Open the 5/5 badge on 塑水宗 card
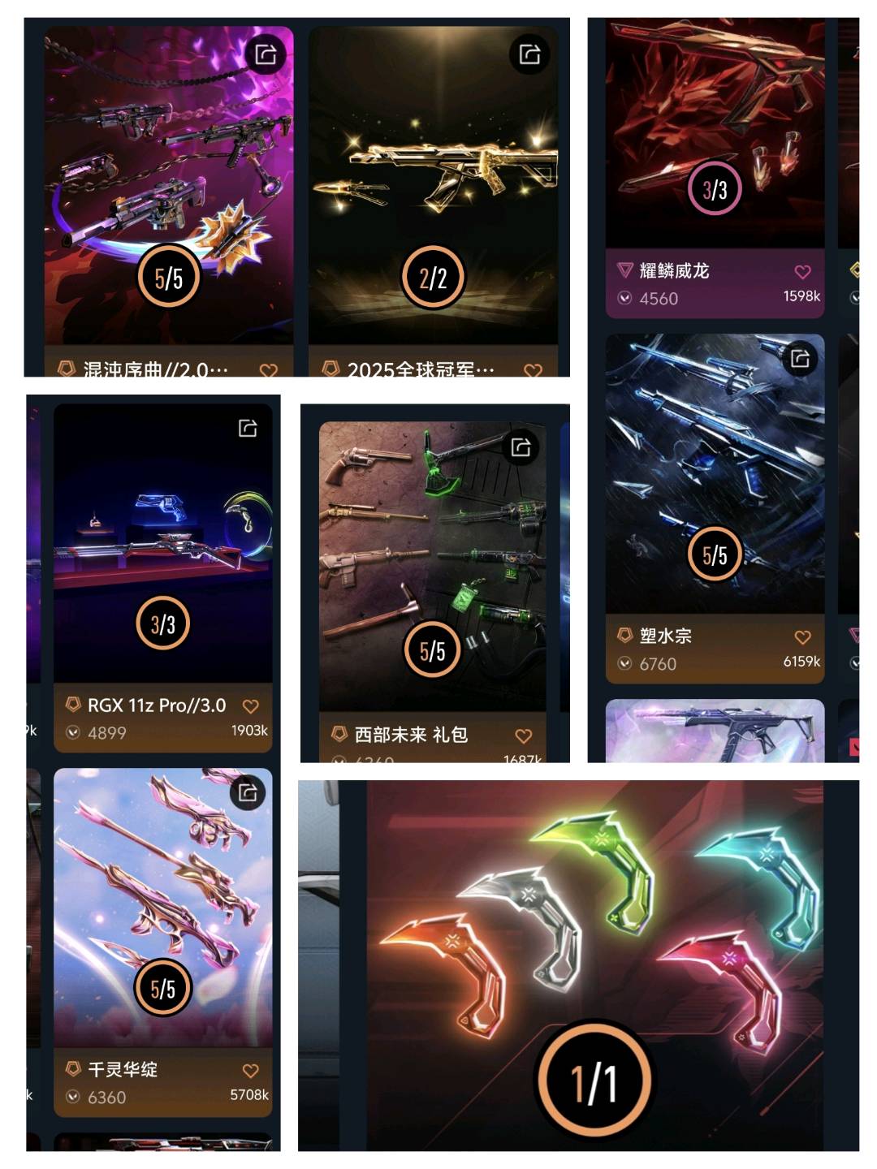The image size is (877, 1169). click(715, 555)
